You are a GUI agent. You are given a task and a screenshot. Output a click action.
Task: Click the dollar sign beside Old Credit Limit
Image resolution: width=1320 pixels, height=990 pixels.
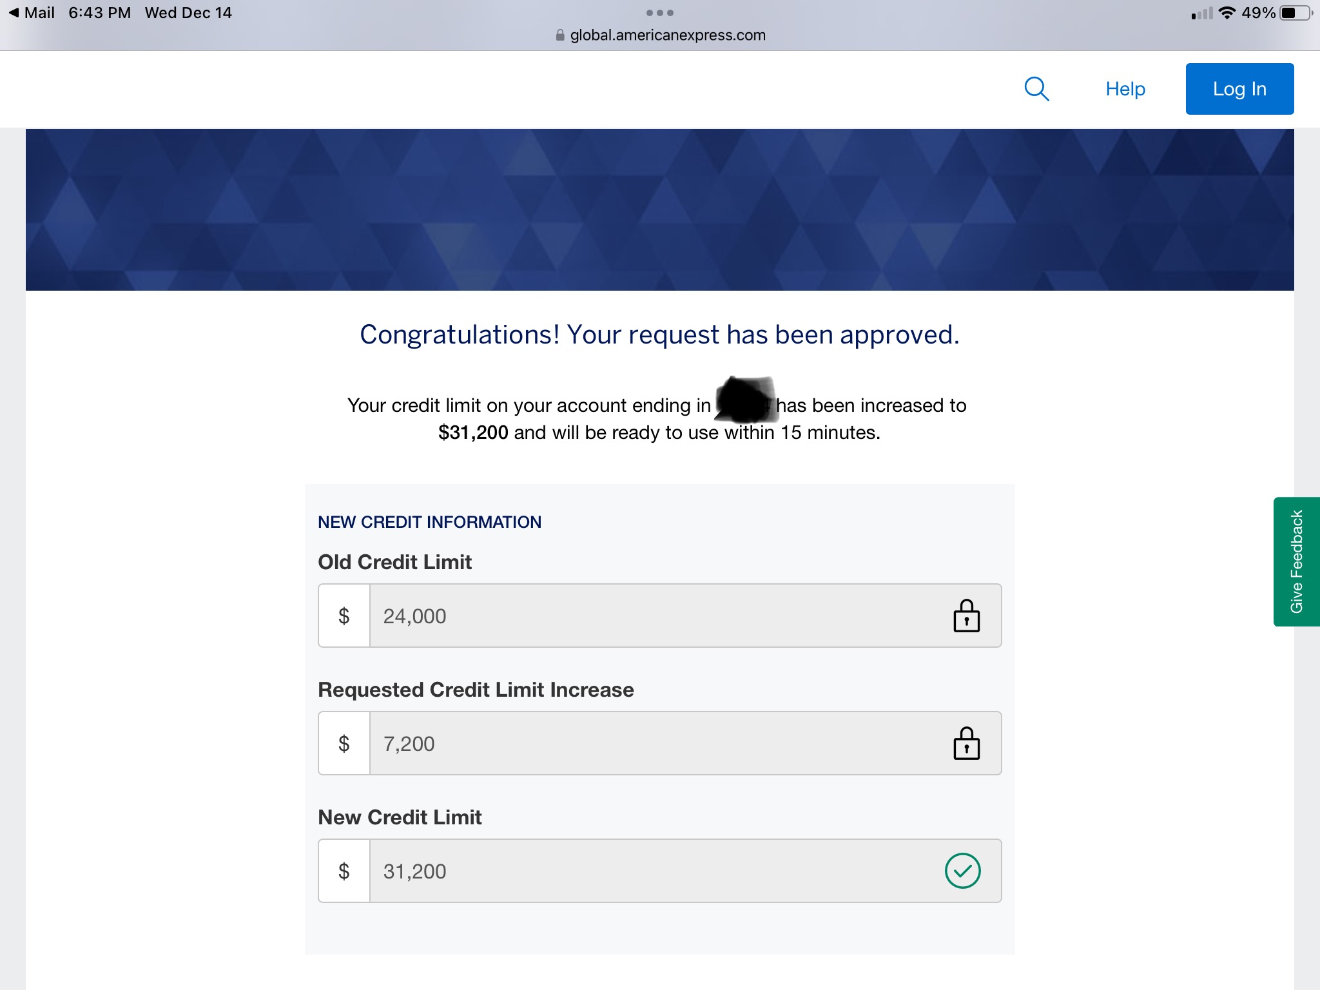coord(344,616)
